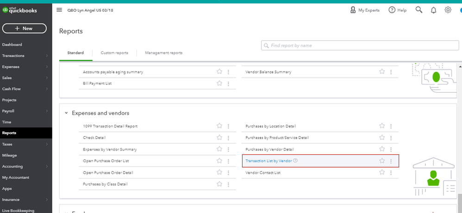The width and height of the screenshot is (462, 213).
Task: Collapse the Expenses and vendors section
Action: point(66,113)
